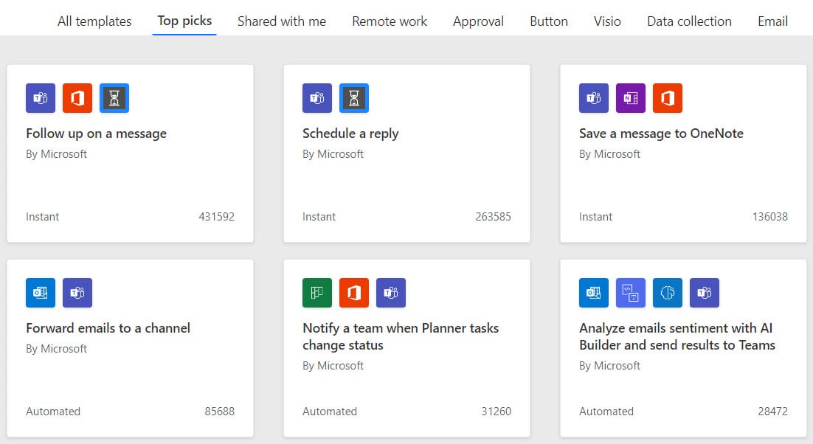813x444 pixels.
Task: Click the AI Builder icon on Analyze emails card
Action: 668,293
